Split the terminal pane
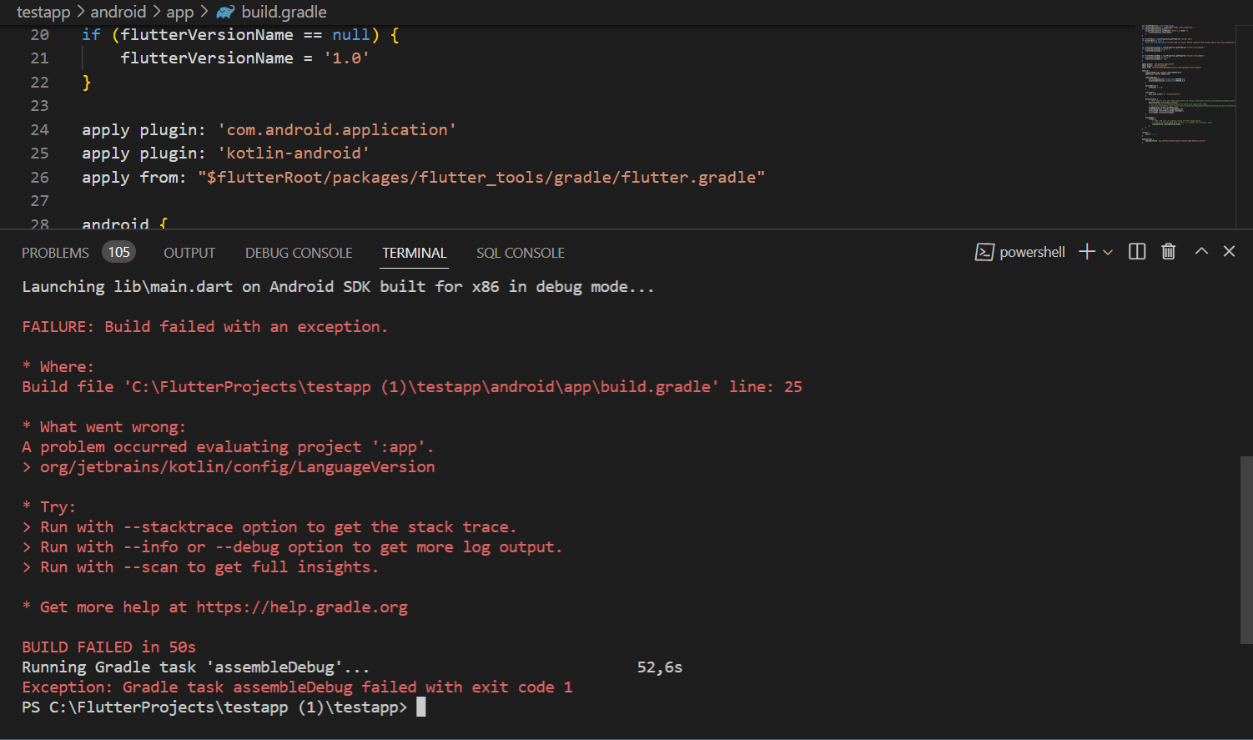 [1136, 251]
